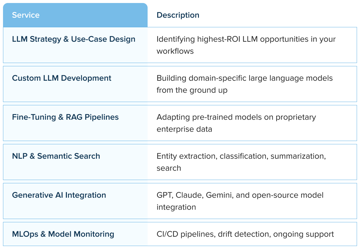Click the CI/CD pipelines text
360x249 pixels.
click(185, 234)
